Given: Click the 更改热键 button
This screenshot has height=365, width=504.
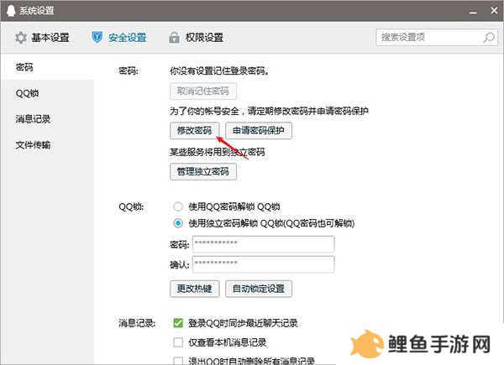Looking at the screenshot, I should click(195, 289).
